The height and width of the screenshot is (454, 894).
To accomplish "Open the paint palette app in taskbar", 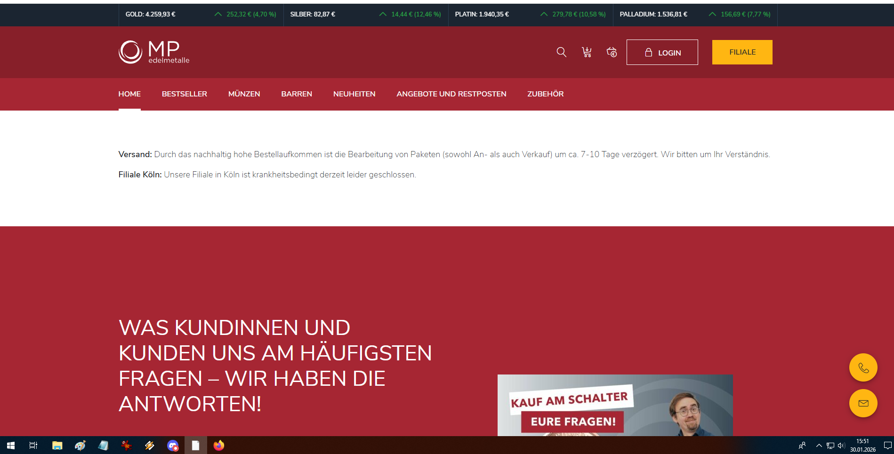I will [80, 445].
